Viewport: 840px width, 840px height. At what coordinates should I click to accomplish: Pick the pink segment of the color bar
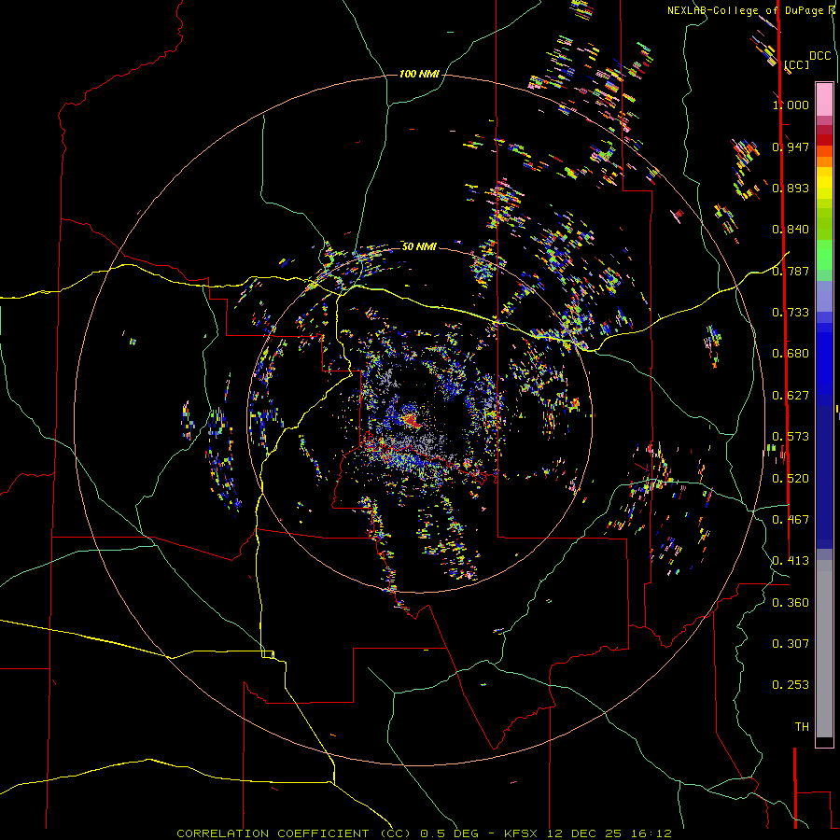[824, 99]
